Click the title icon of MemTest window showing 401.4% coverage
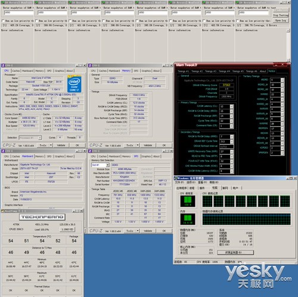The width and height of the screenshot is (298, 297). (x=70, y=2)
